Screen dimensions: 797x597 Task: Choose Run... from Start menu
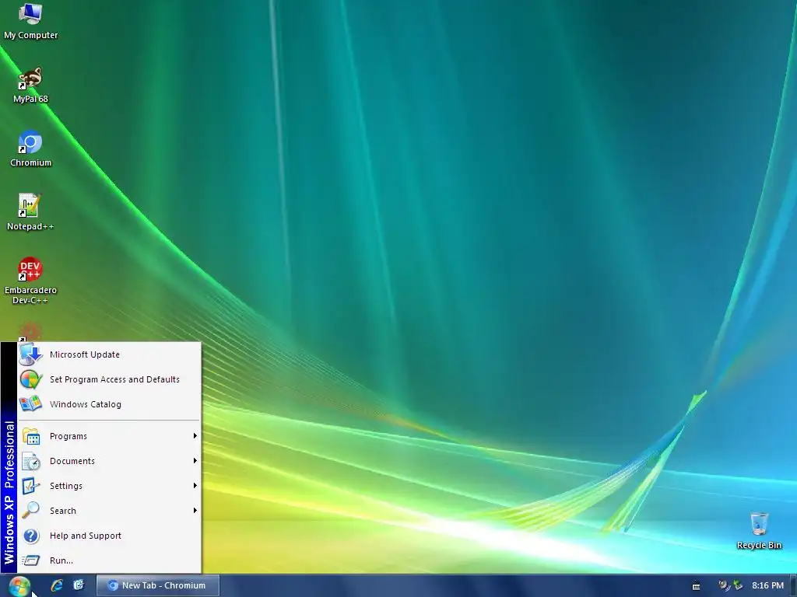pyautogui.click(x=109, y=560)
